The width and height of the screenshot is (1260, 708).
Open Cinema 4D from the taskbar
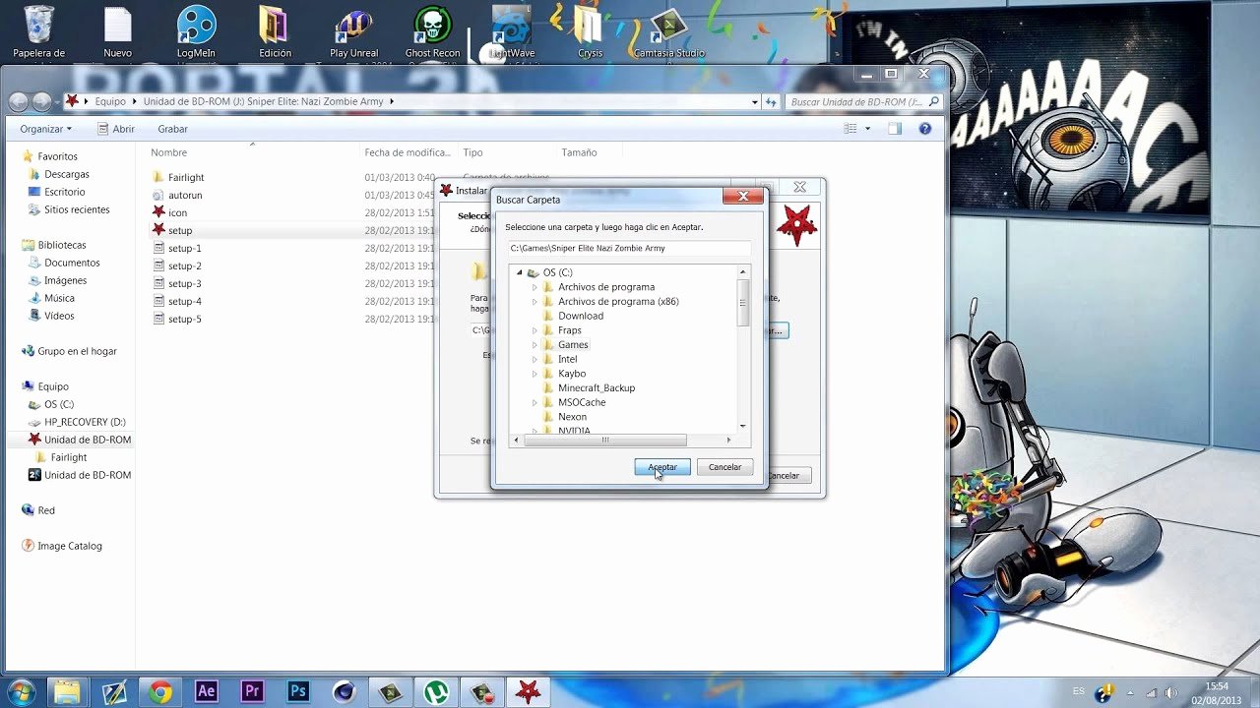[344, 692]
